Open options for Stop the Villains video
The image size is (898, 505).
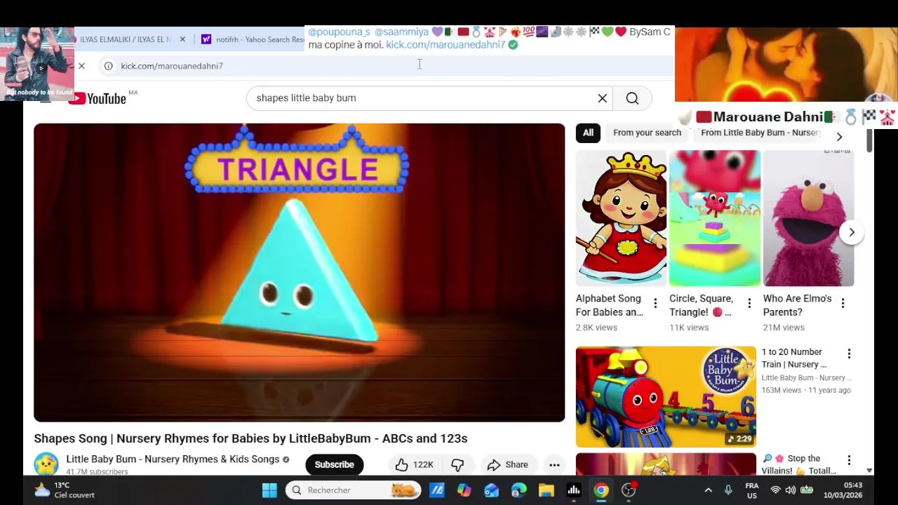pyautogui.click(x=849, y=460)
